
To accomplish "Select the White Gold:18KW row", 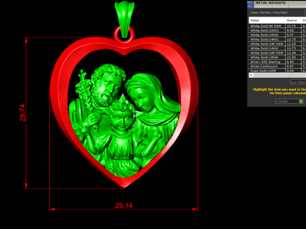I will 277,57.
